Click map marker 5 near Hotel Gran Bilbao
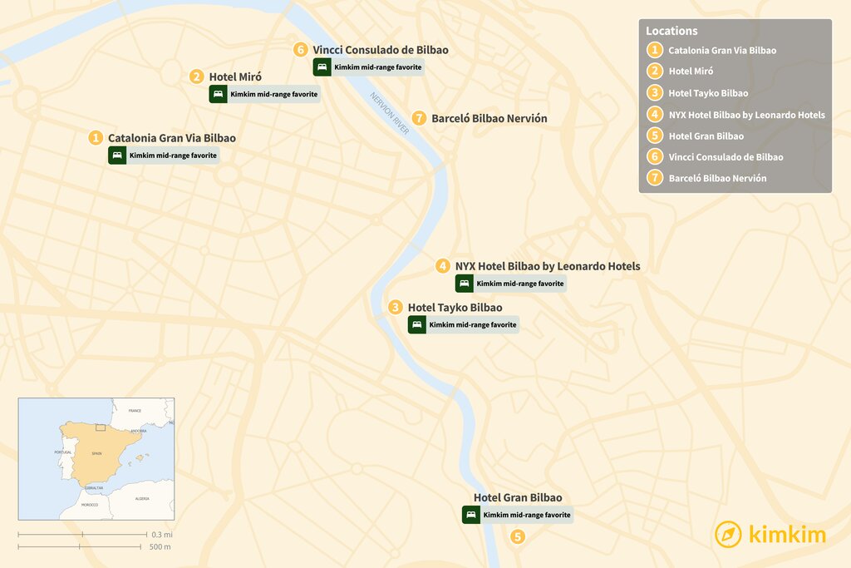Image resolution: width=851 pixels, height=568 pixels. pyautogui.click(x=518, y=536)
